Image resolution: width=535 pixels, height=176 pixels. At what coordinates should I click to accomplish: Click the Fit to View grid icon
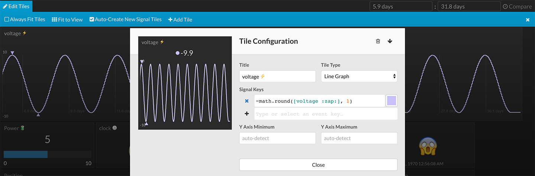coord(54,20)
